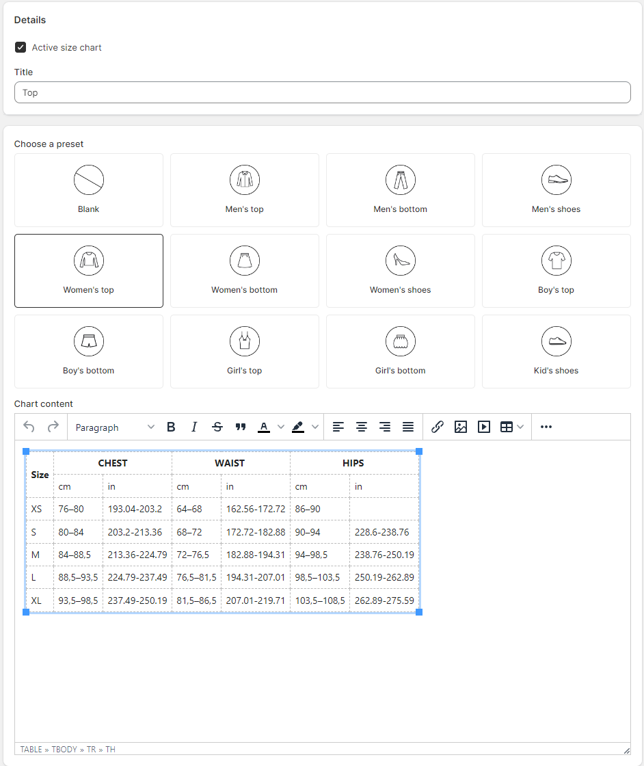Apply italic formatting in the toolbar
Screen dimensions: 644x766
(194, 427)
